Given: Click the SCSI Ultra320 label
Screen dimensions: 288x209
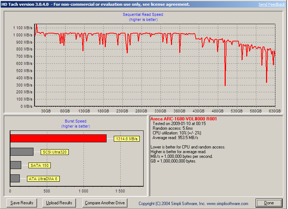Looking at the screenshot, I should click(x=55, y=152).
